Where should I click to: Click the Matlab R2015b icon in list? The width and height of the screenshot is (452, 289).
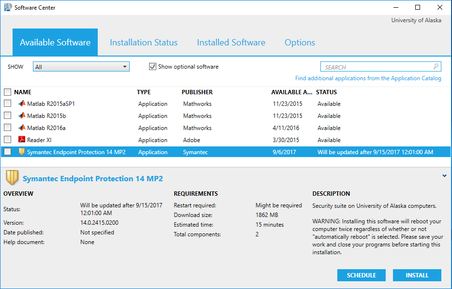click(21, 116)
